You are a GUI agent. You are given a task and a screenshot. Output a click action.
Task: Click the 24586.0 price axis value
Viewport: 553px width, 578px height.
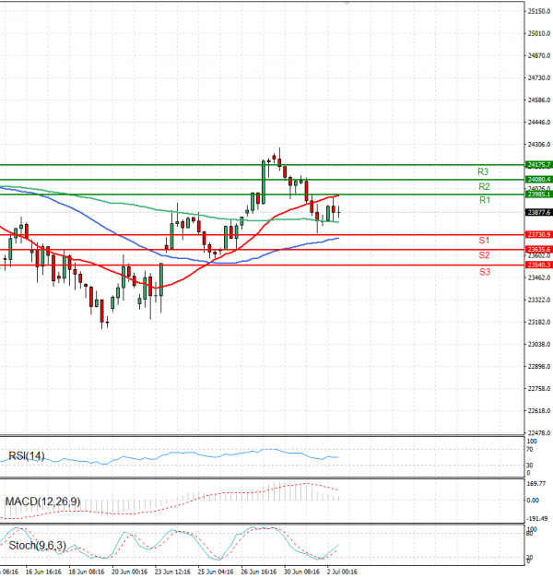[539, 100]
